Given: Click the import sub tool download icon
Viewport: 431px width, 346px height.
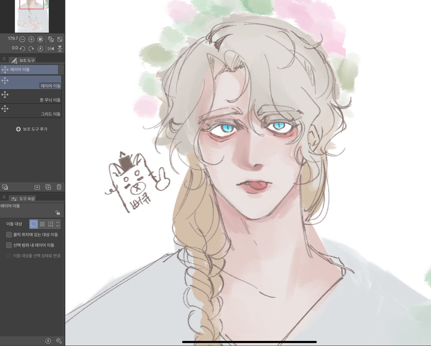Looking at the screenshot, I should coord(37,187).
